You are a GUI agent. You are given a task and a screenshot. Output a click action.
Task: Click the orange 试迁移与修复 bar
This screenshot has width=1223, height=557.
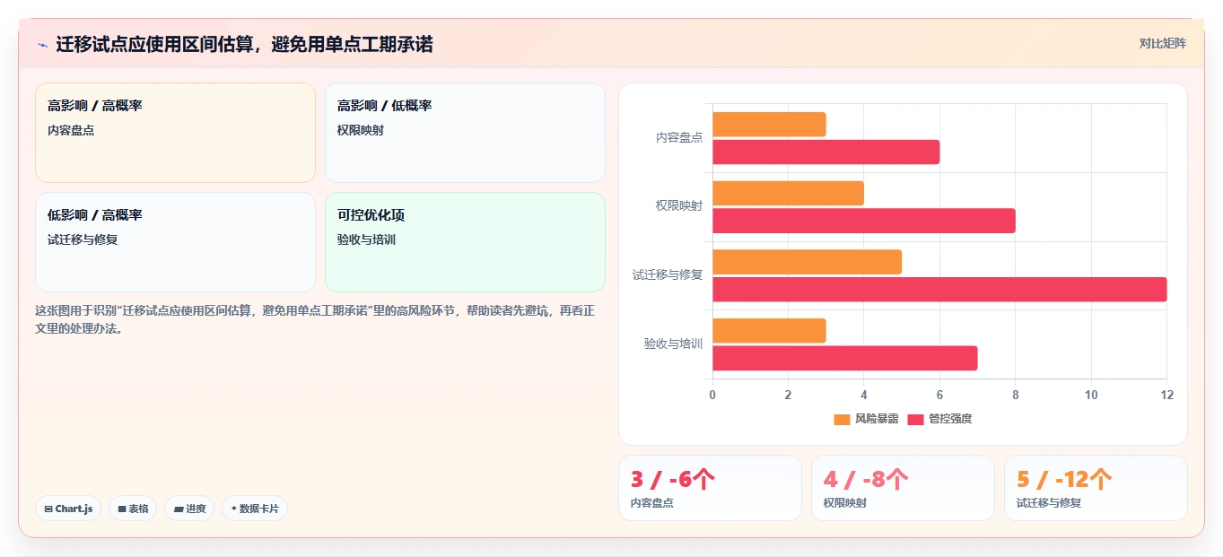(x=807, y=262)
